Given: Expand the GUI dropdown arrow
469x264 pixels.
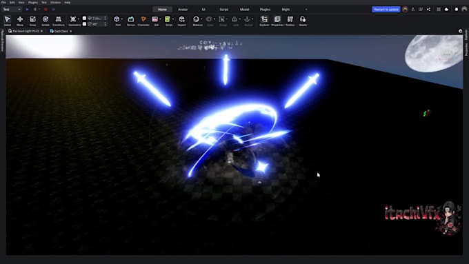Looking at the screenshot, I should 160,19.
